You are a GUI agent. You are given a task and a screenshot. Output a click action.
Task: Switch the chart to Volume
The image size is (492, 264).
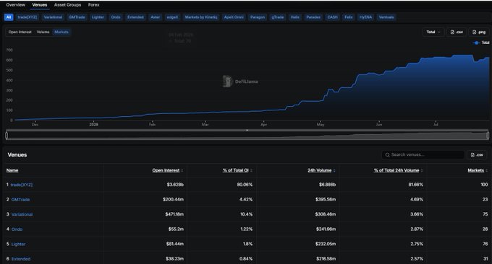click(43, 32)
